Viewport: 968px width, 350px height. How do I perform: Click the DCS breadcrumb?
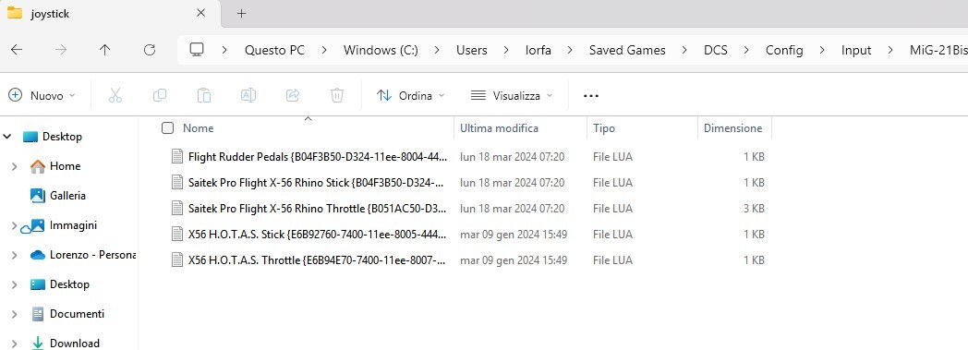(716, 51)
